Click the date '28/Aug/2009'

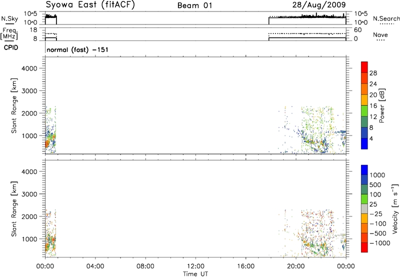click(x=319, y=4)
